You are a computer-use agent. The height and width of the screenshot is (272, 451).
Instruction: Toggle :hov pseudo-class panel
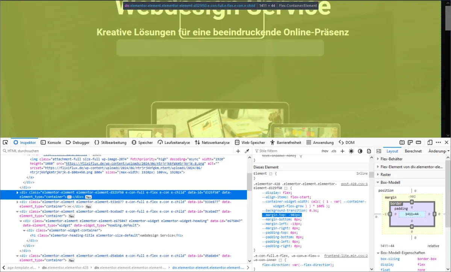pos(325,151)
